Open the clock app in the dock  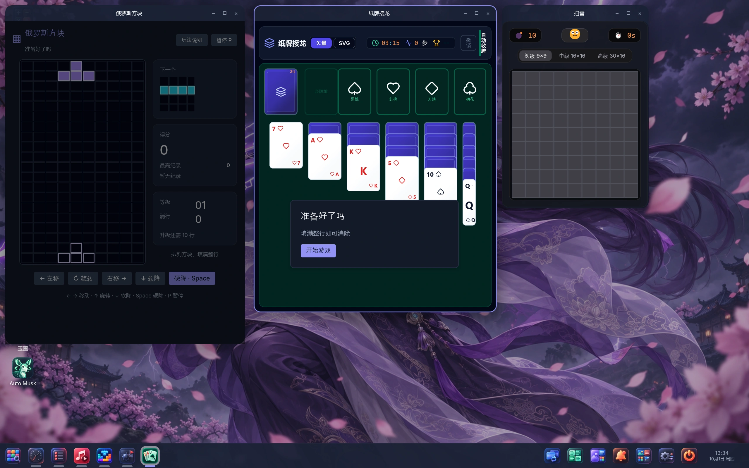click(36, 456)
